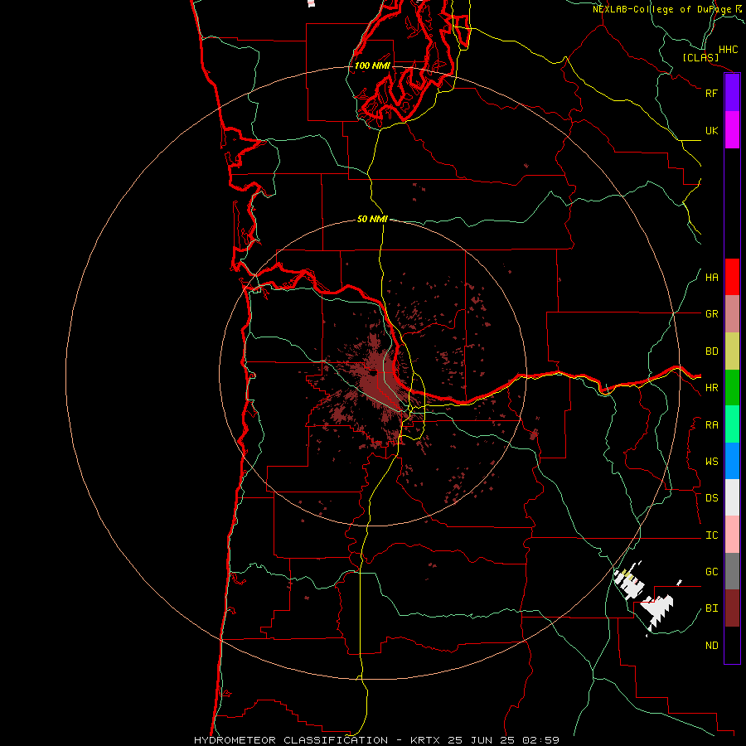The width and height of the screenshot is (746, 746).
Task: Select the HR label text in legend
Action: (x=712, y=388)
